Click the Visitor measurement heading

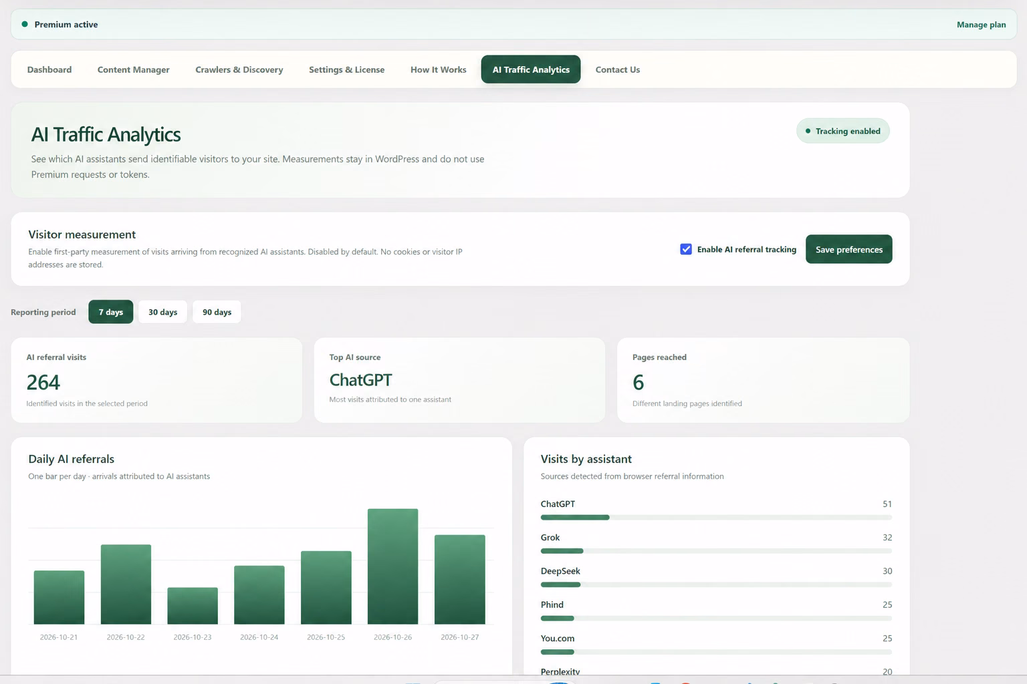pyautogui.click(x=82, y=234)
